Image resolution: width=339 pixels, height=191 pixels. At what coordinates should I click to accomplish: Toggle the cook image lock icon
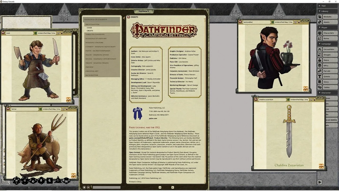pos(62,33)
